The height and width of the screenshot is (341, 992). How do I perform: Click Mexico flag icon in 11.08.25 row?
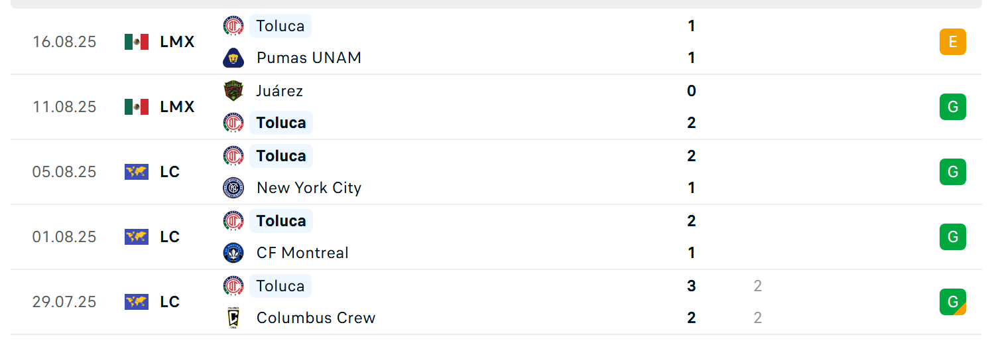[137, 107]
